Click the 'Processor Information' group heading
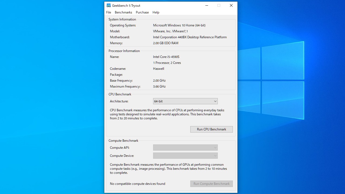Screen dimensions: 345x194 coord(124,51)
